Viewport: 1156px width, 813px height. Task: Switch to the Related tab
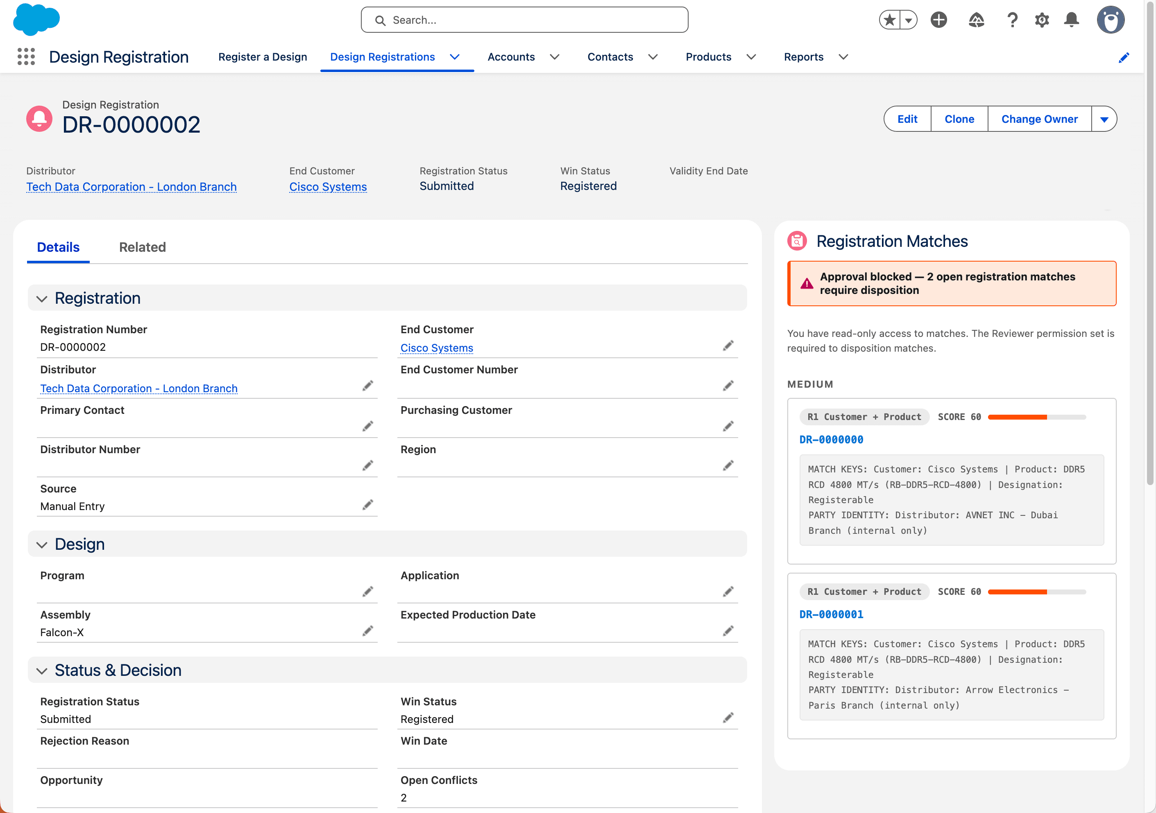click(x=143, y=247)
